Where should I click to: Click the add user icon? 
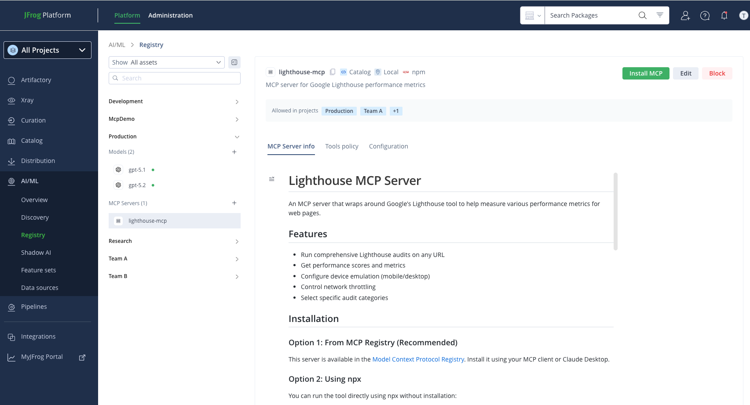685,15
